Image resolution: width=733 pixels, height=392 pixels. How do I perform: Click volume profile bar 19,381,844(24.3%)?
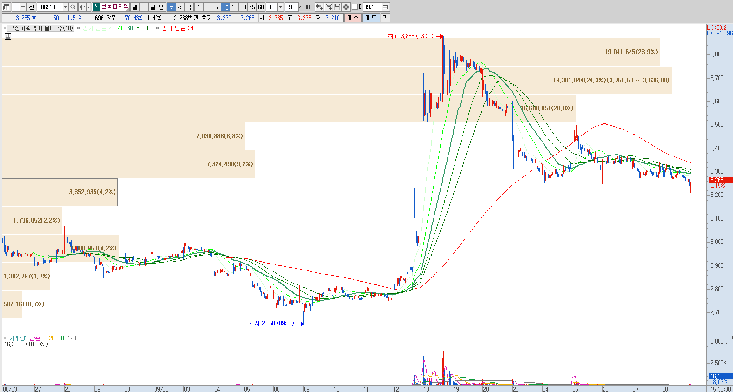(x=337, y=80)
